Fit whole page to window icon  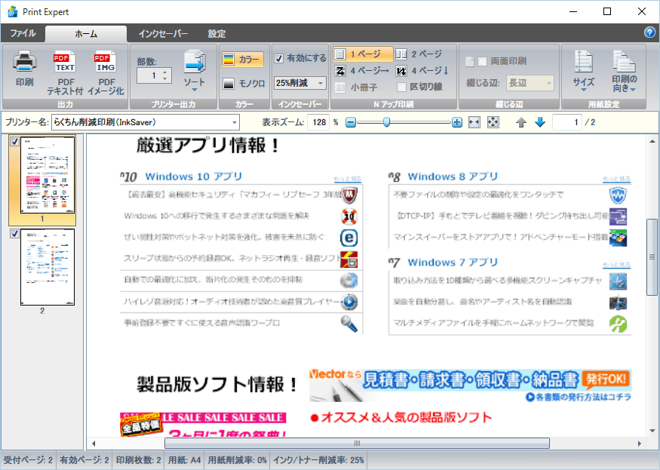(x=493, y=122)
